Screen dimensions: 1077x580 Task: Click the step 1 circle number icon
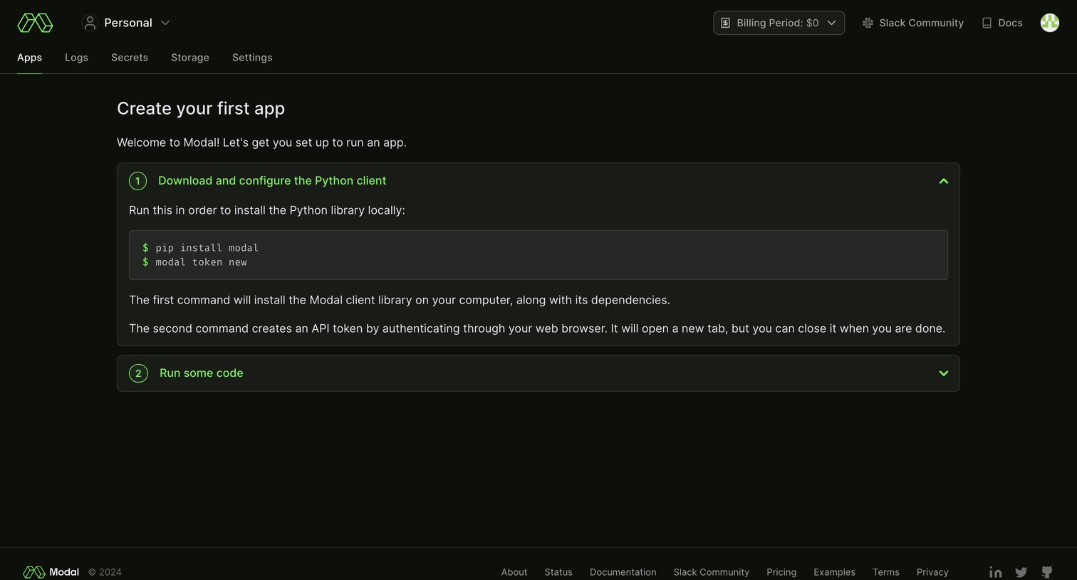pos(137,181)
